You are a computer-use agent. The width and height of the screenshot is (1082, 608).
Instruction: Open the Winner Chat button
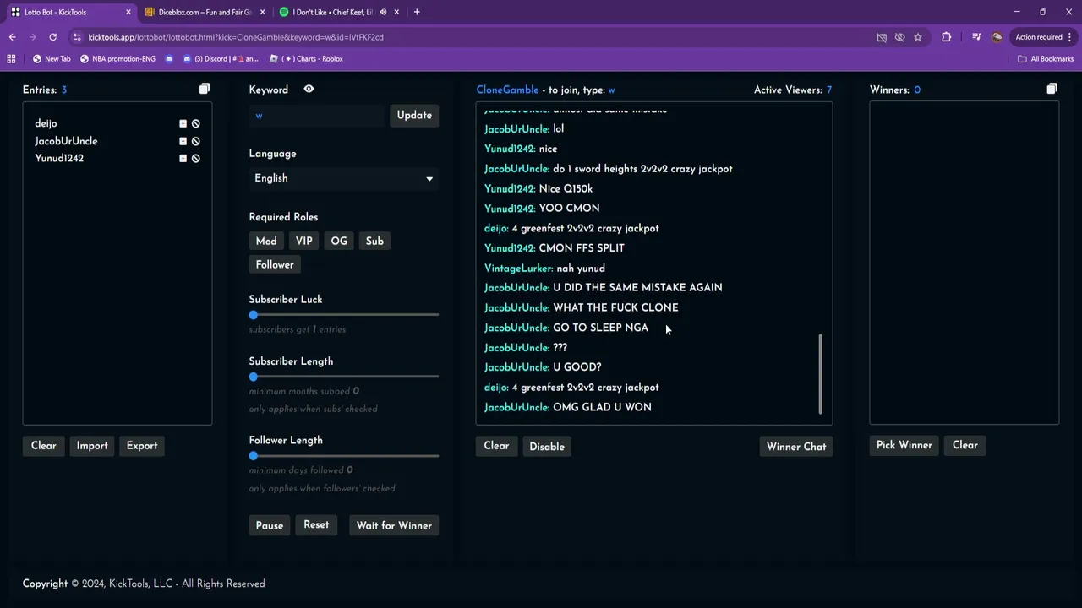(796, 447)
